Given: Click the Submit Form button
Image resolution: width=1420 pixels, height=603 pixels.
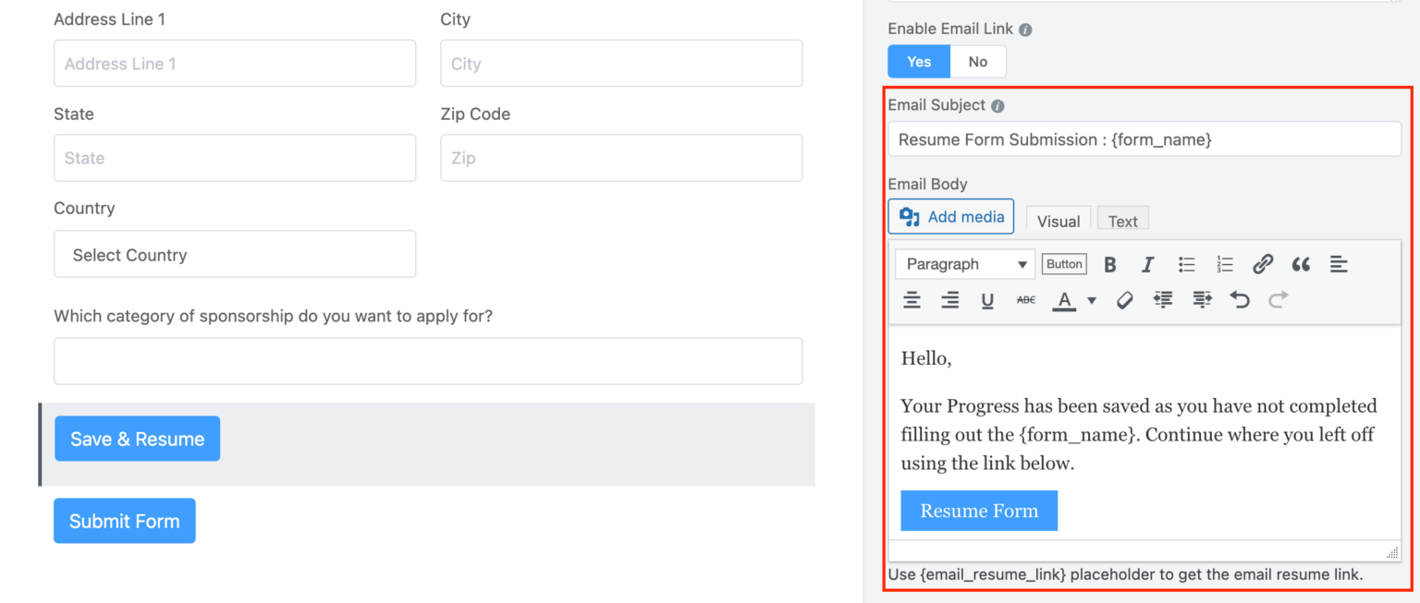Looking at the screenshot, I should click(x=125, y=521).
